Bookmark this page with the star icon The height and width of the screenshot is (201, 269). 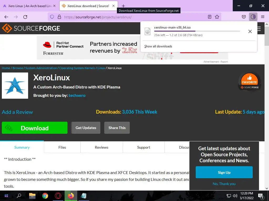pos(217,17)
